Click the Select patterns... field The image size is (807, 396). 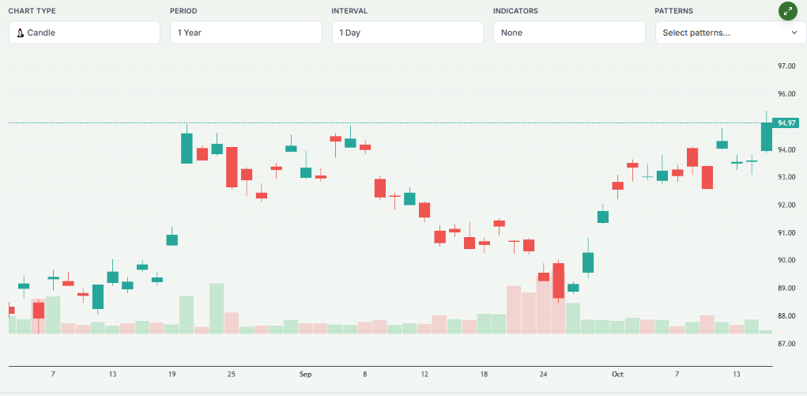pos(719,33)
